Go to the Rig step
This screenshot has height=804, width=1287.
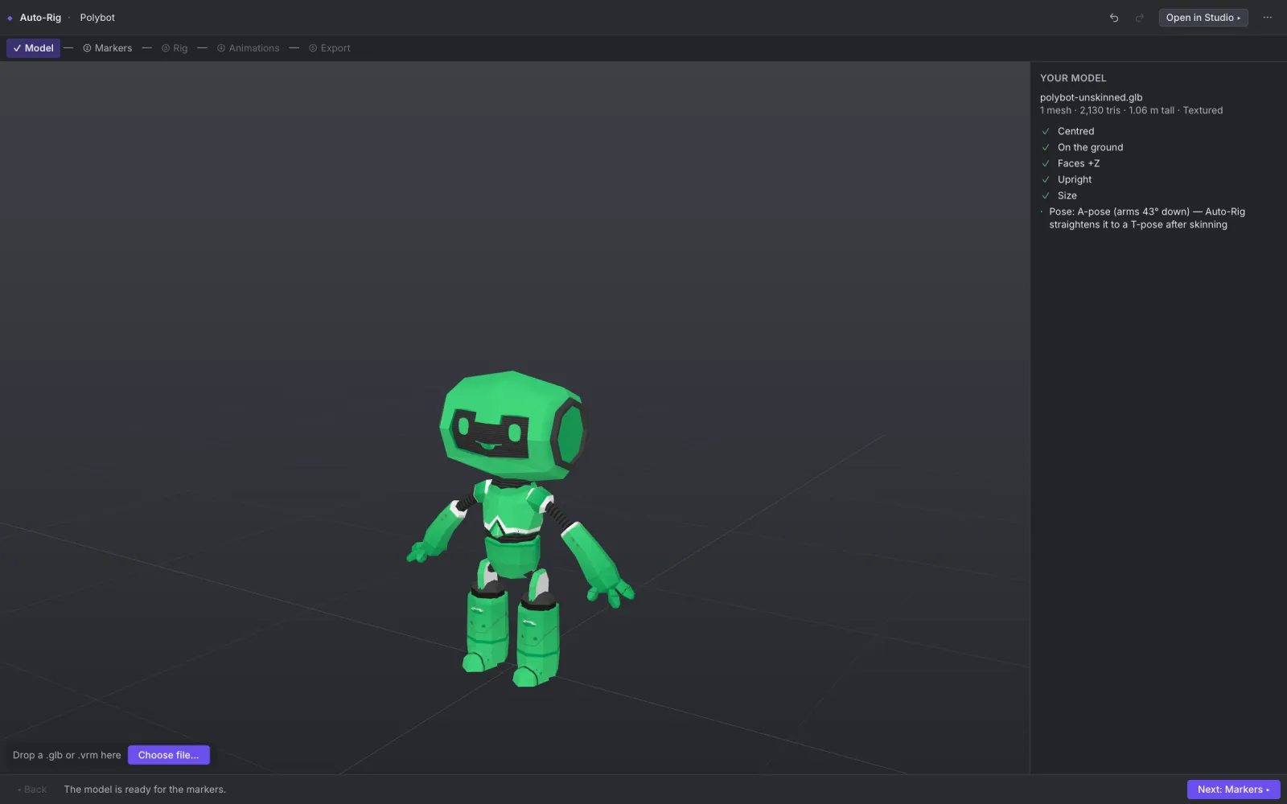click(175, 48)
